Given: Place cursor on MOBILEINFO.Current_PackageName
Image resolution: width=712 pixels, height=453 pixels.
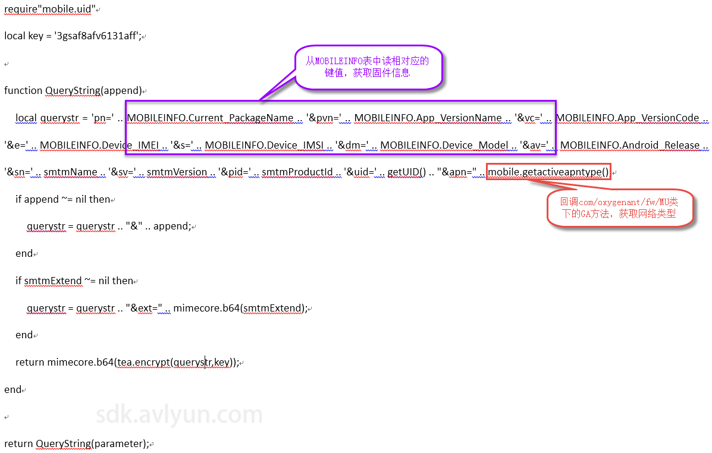Looking at the screenshot, I should tap(210, 118).
